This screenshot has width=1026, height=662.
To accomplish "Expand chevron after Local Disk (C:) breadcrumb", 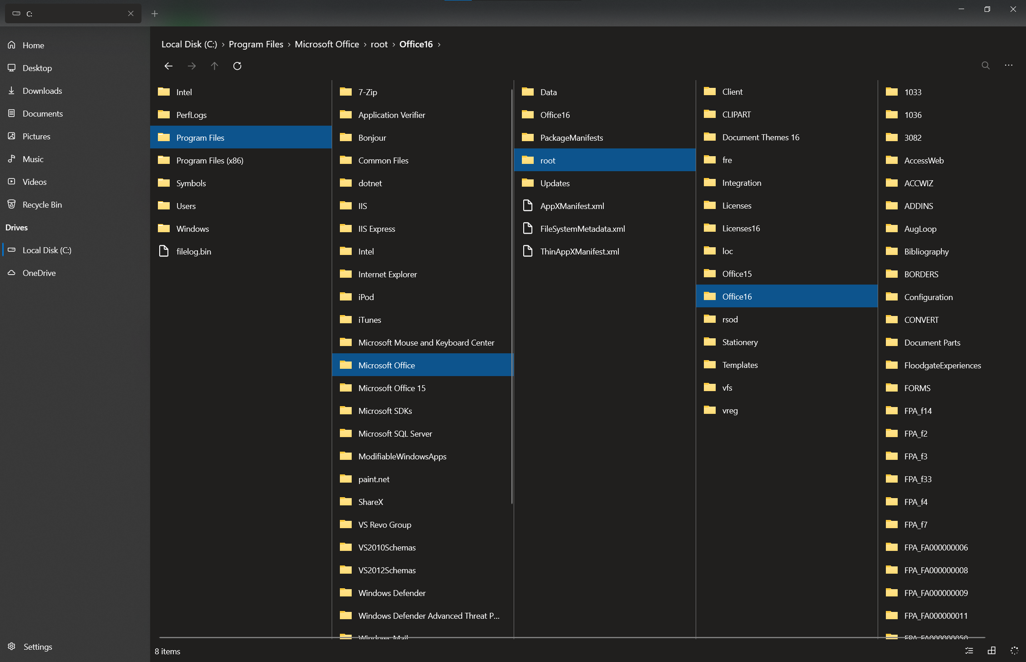I will click(223, 45).
